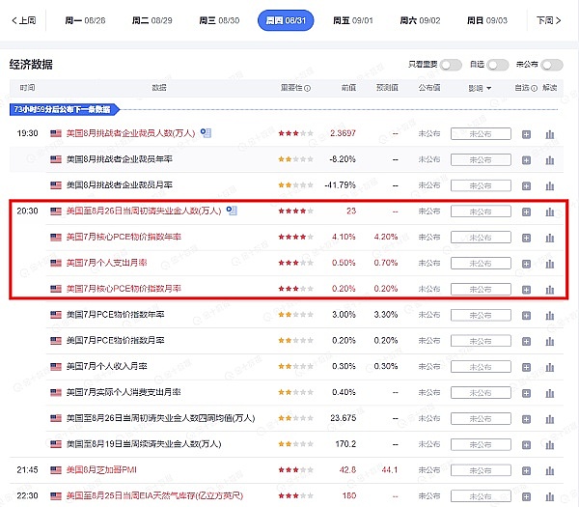Expand the 自选 column header dropdown
The width and height of the screenshot is (579, 507).
coord(526,88)
